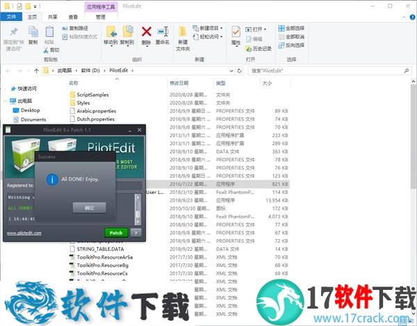This screenshot has height=326, width=417.
Task: Click the Rename (重命名) ribbon icon
Action: coord(163,35)
